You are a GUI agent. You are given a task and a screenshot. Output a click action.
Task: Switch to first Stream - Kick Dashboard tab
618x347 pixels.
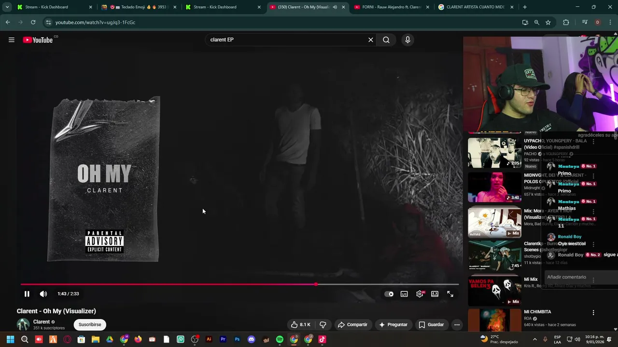[x=51, y=7]
